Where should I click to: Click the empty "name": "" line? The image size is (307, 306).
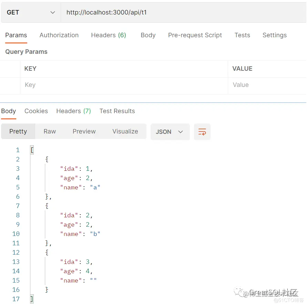(x=78, y=280)
